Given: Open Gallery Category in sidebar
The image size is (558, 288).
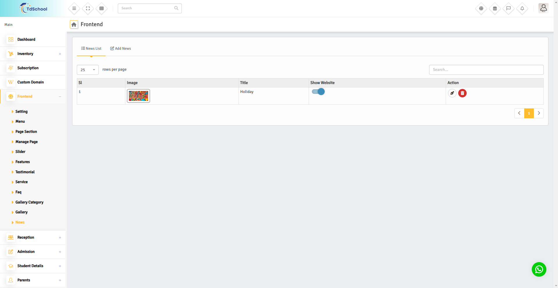Looking at the screenshot, I should 29,202.
